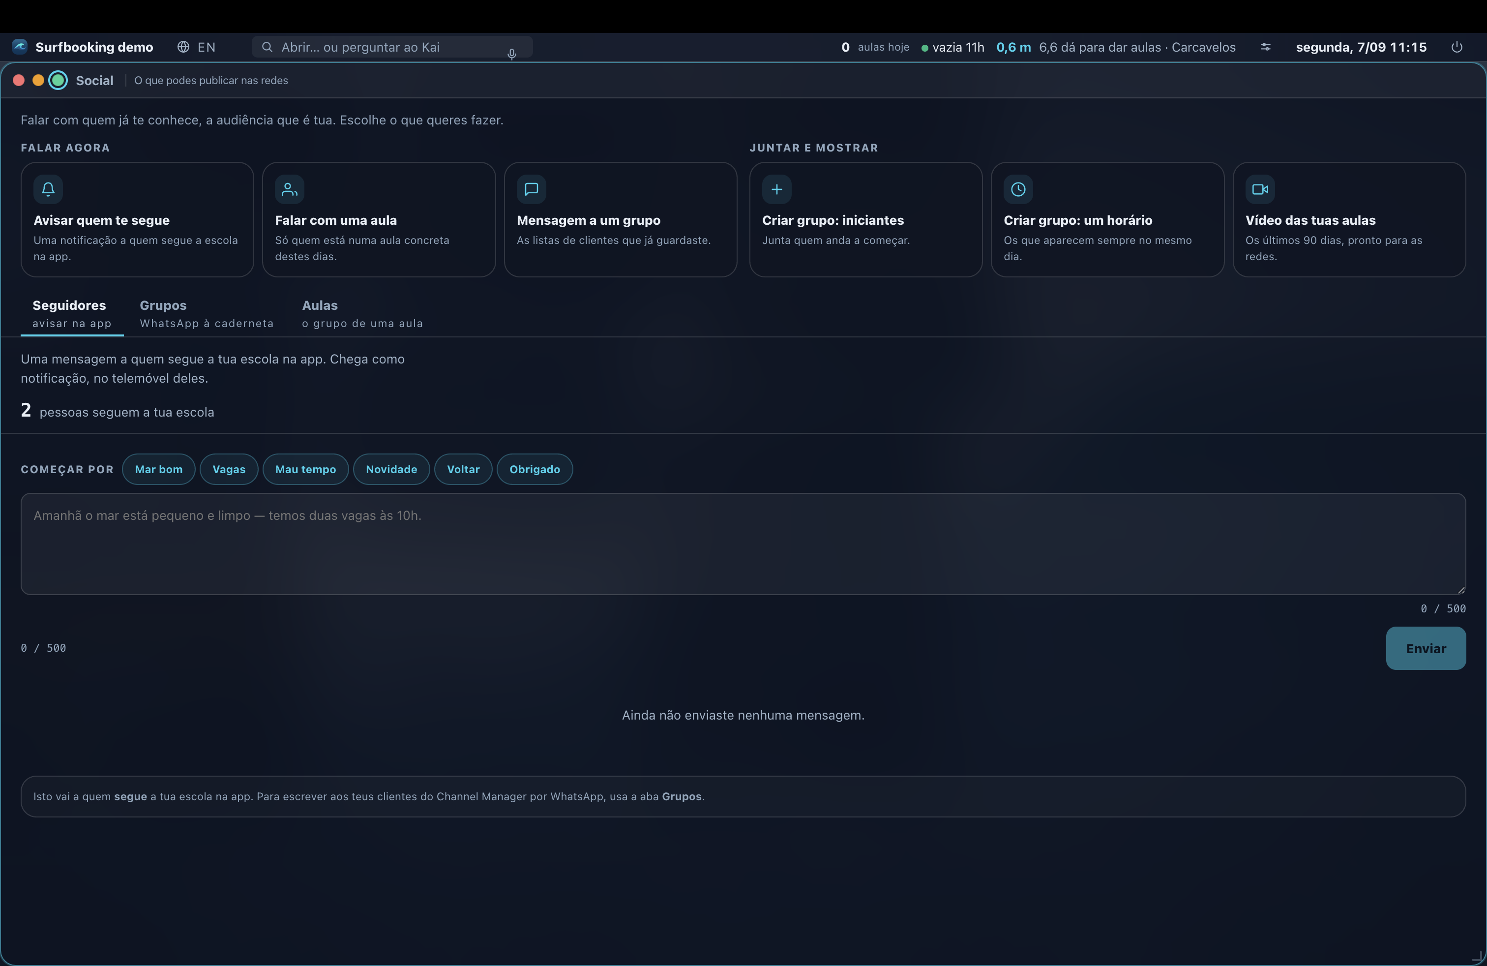Click the 6,6 dá para dar aulas · Carcavelos text
The height and width of the screenshot is (966, 1487).
(x=1137, y=47)
